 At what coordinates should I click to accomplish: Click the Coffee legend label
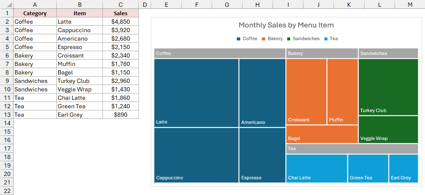250,39
